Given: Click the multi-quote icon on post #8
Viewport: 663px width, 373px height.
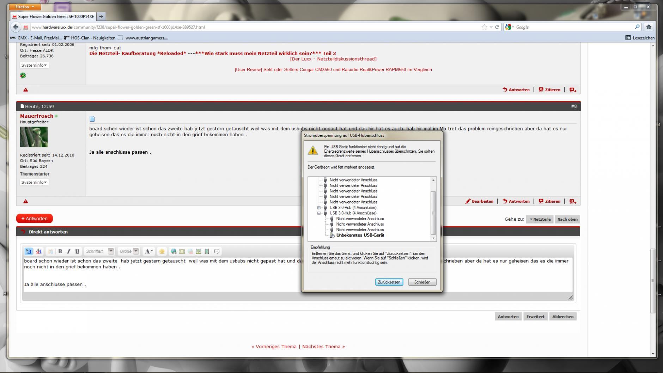Looking at the screenshot, I should [x=573, y=201].
